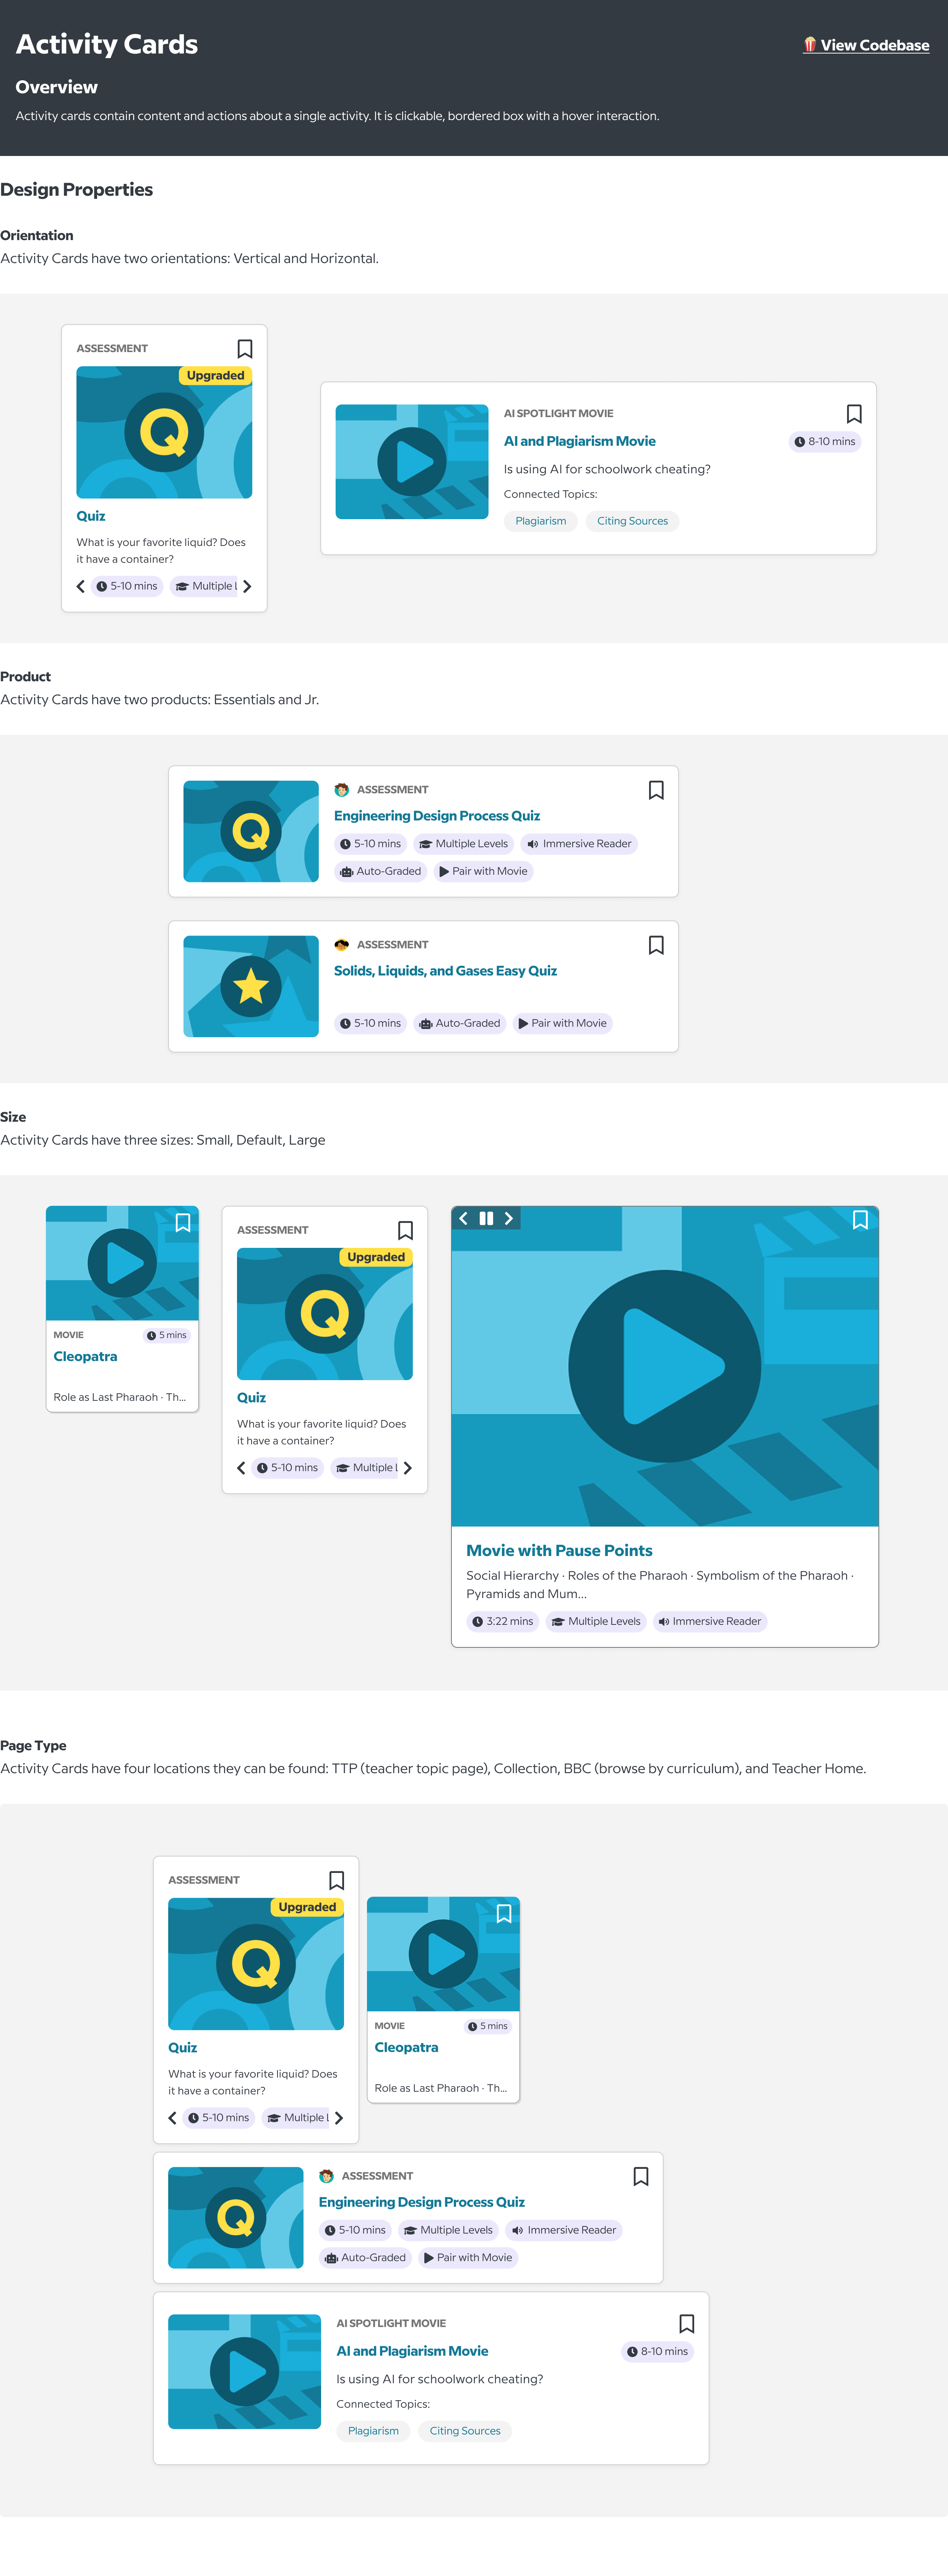The height and width of the screenshot is (2576, 948).
Task: Bookmark the Movie with Pause Points card
Action: click(x=860, y=1220)
